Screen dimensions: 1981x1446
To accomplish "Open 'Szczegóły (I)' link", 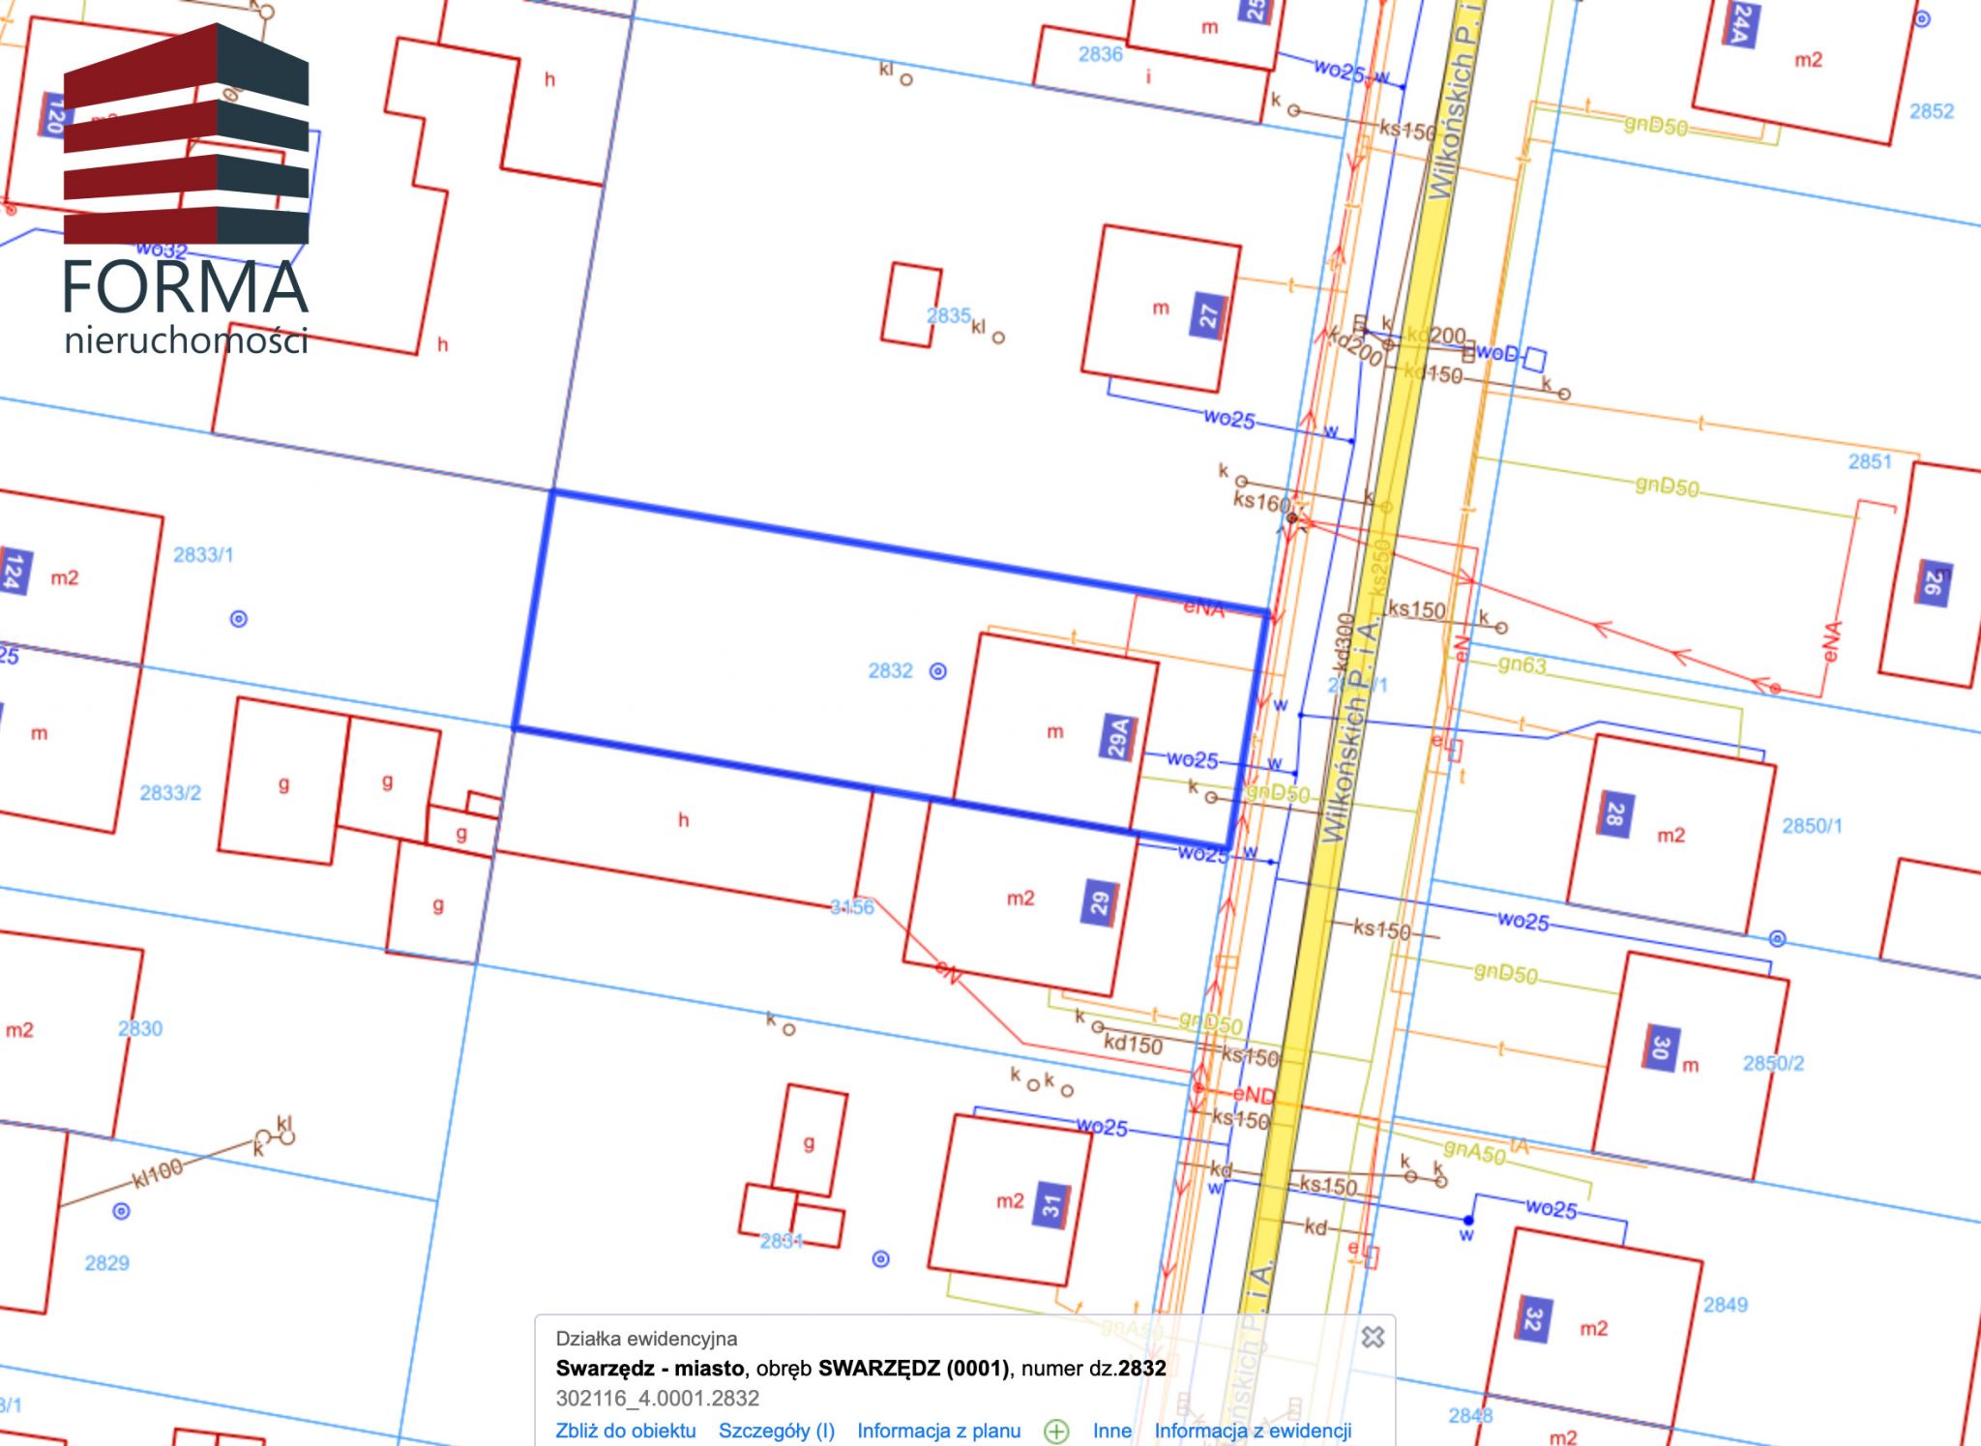I will 776,1431.
